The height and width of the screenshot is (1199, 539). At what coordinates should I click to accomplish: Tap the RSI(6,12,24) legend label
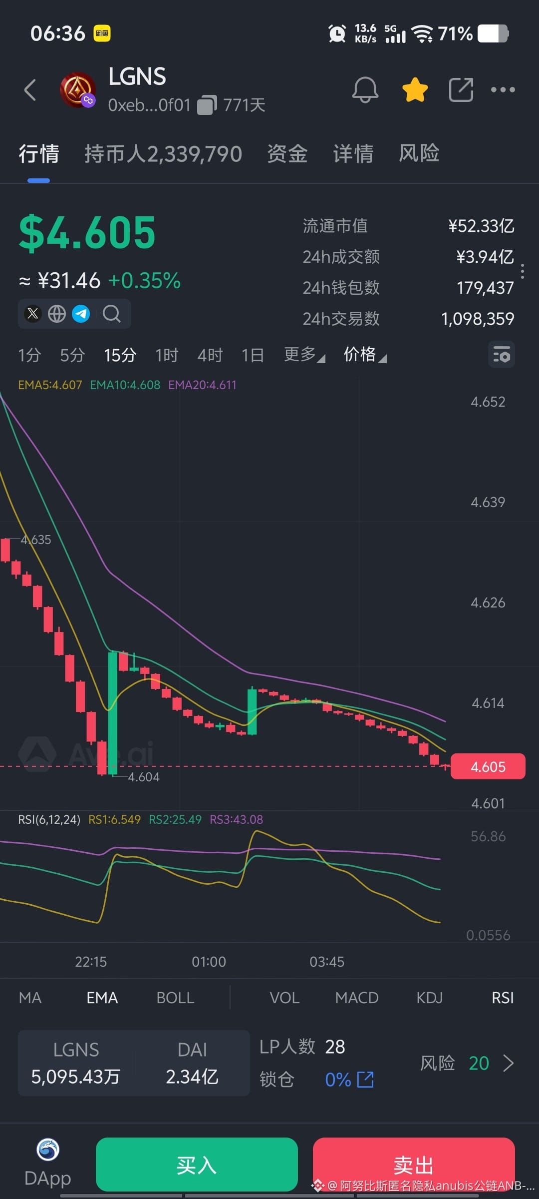pos(49,819)
